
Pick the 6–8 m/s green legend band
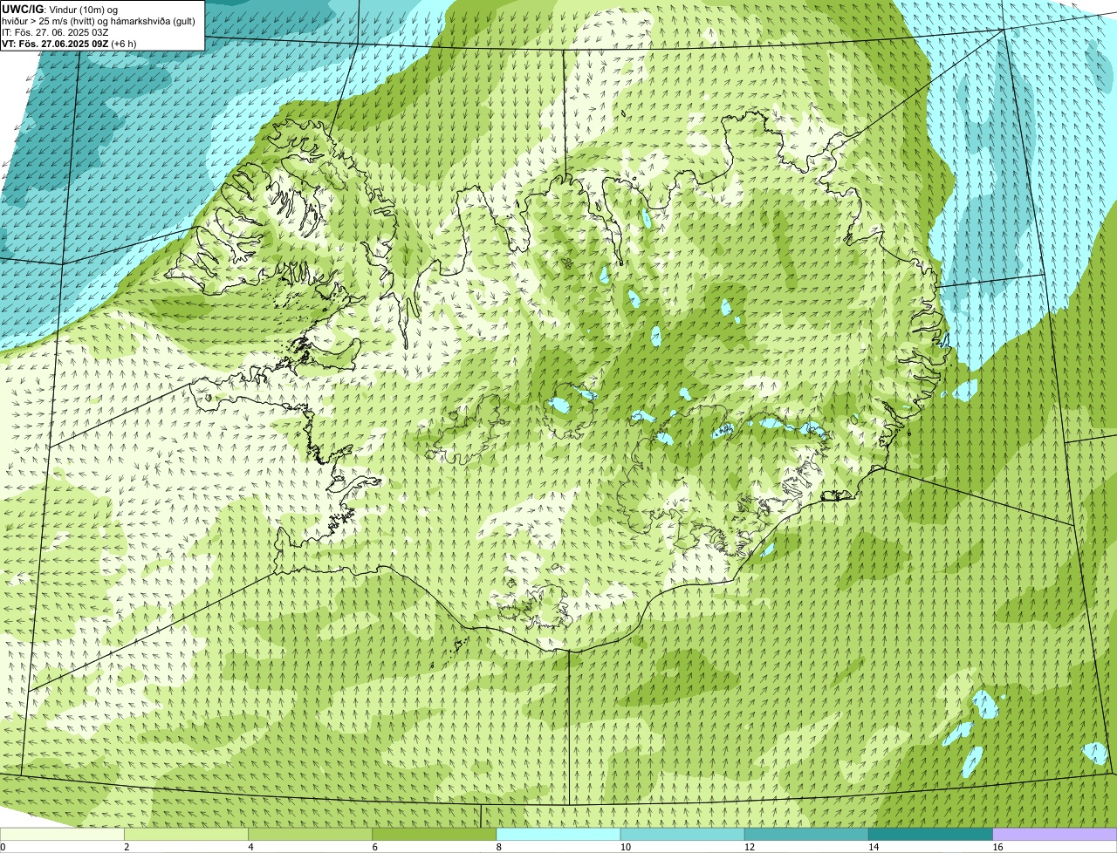pyautogui.click(x=435, y=835)
